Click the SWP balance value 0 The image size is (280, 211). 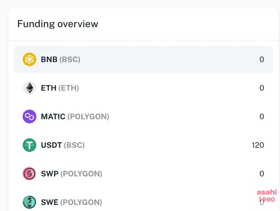pos(262,174)
